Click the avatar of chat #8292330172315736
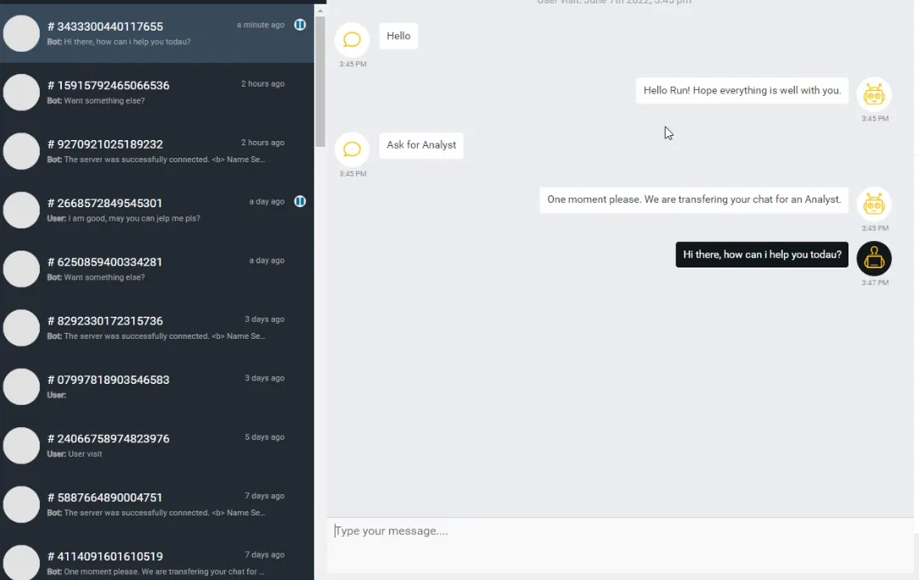This screenshot has width=919, height=580. pos(22,328)
